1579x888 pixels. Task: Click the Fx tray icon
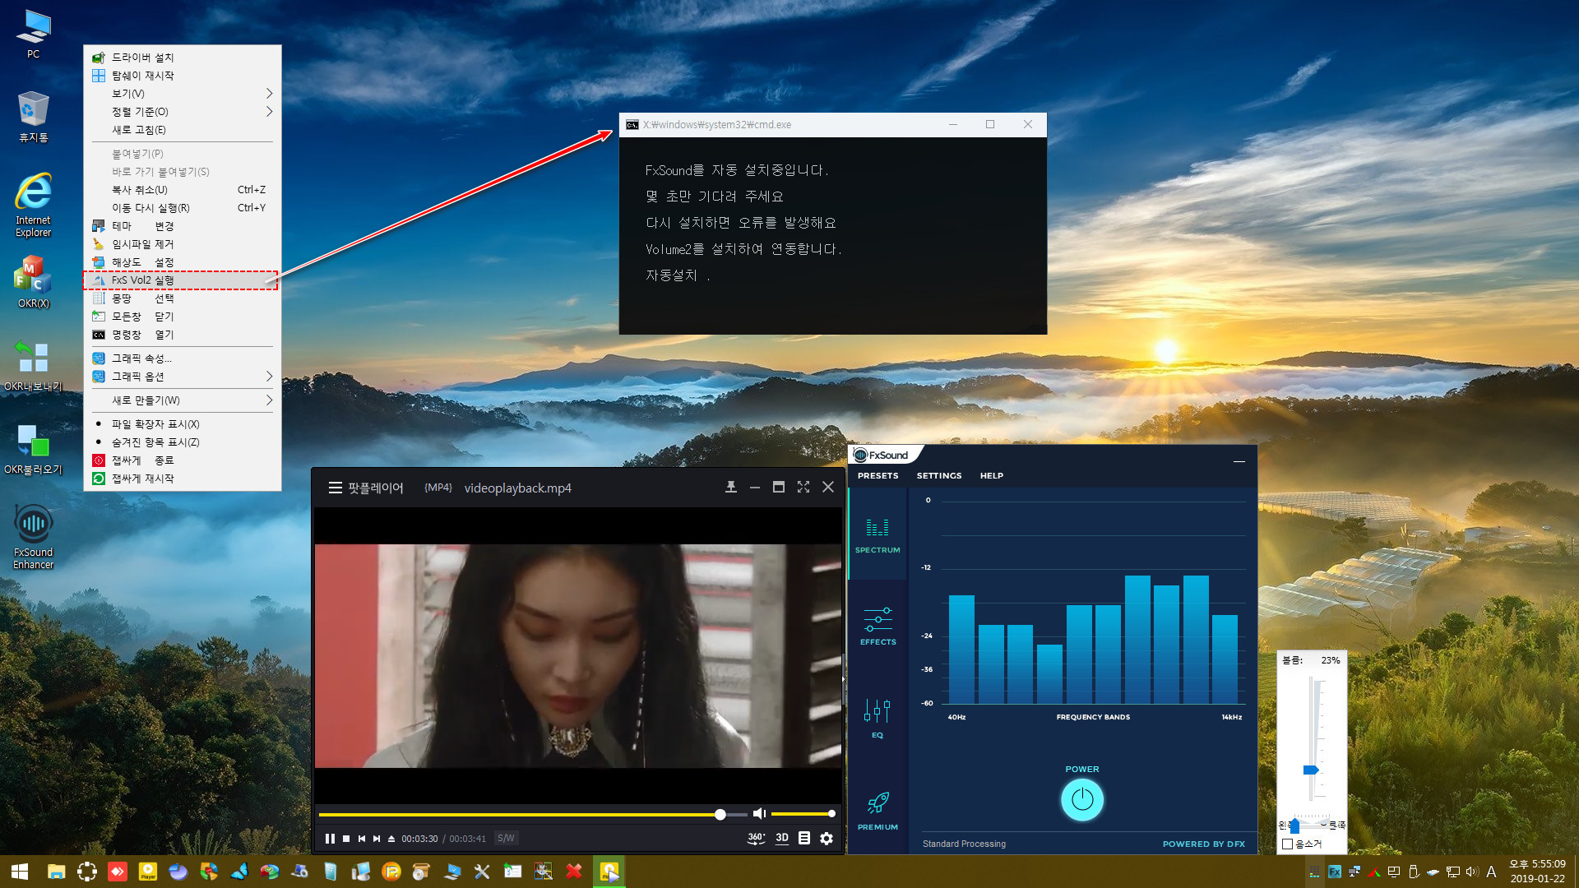1335,872
